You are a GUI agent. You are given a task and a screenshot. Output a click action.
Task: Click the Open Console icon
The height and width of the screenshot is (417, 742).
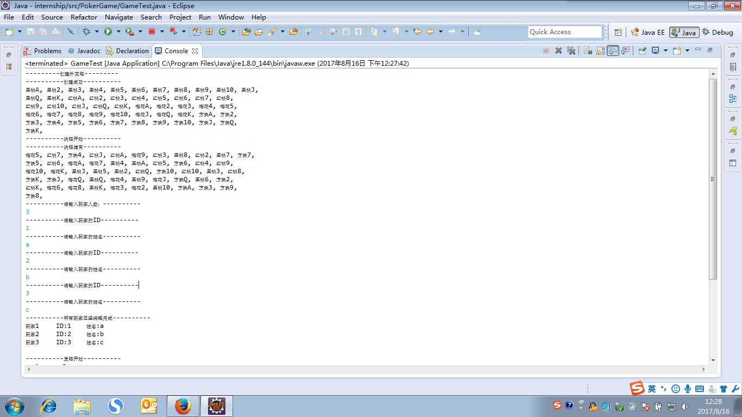point(677,50)
